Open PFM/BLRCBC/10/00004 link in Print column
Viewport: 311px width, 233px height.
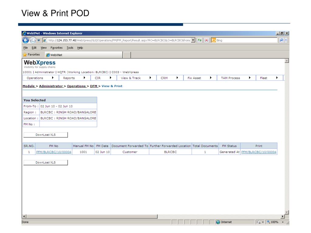(x=259, y=152)
